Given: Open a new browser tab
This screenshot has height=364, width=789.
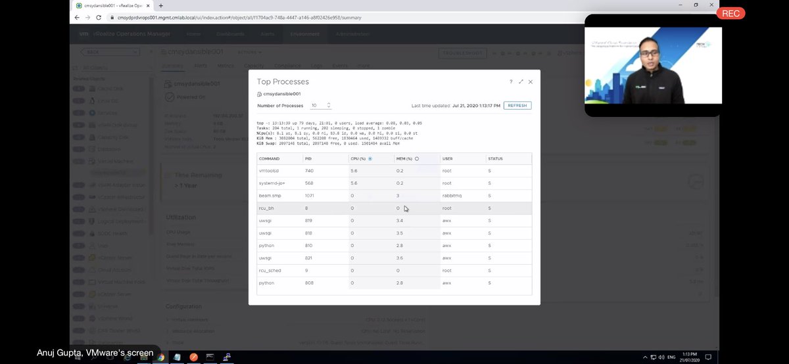Looking at the screenshot, I should point(160,5).
